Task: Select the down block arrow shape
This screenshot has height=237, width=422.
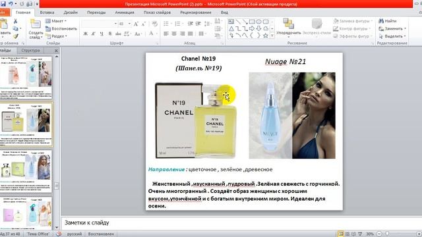Action: [x=258, y=28]
